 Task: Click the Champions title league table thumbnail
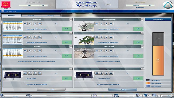[x=13, y=26]
